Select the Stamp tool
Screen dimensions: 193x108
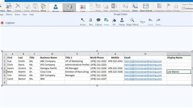(122, 22)
